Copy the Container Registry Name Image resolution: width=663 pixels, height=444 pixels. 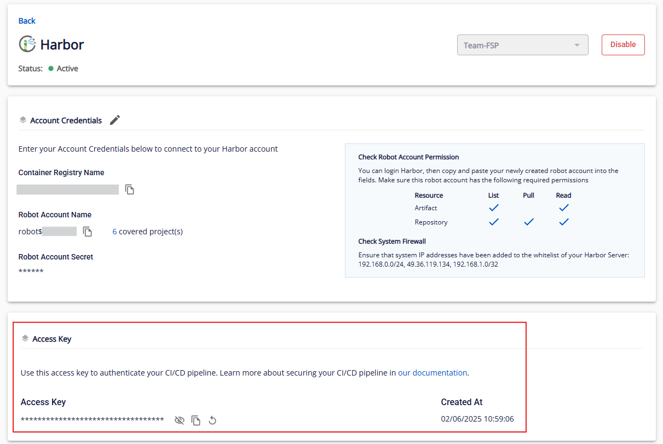point(130,189)
